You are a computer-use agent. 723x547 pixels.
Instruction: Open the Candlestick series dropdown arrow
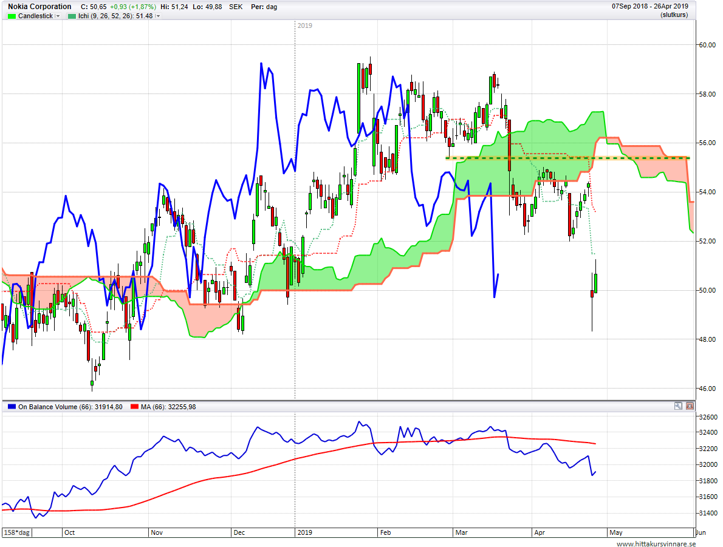tap(58, 16)
